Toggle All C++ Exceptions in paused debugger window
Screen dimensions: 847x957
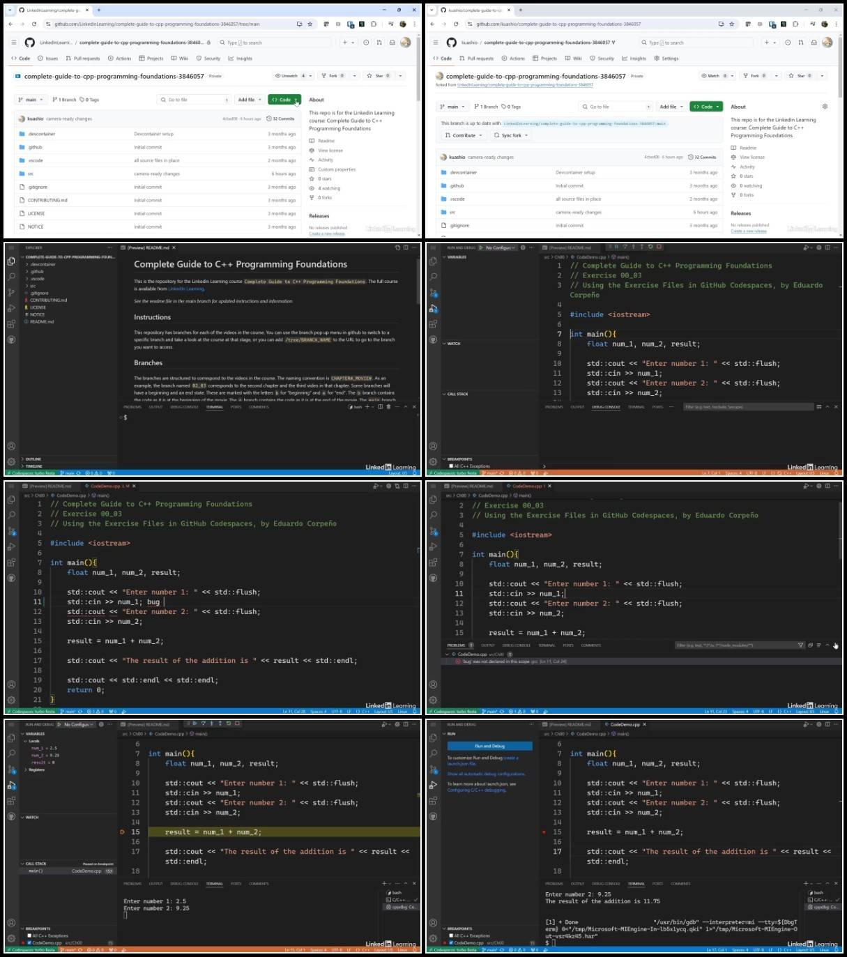tap(29, 935)
